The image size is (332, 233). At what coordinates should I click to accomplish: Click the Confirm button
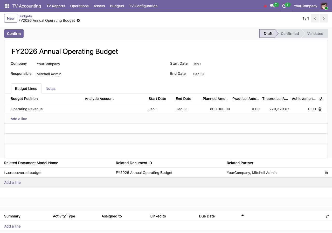(14, 34)
